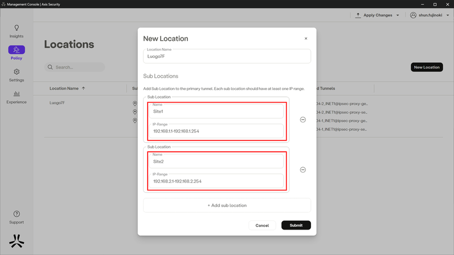Click Add sub location button
The width and height of the screenshot is (454, 255).
pyautogui.click(x=227, y=205)
